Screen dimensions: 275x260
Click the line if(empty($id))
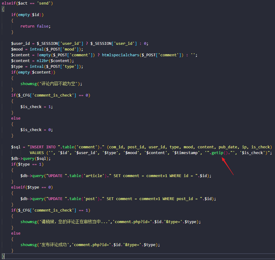pos(27,15)
